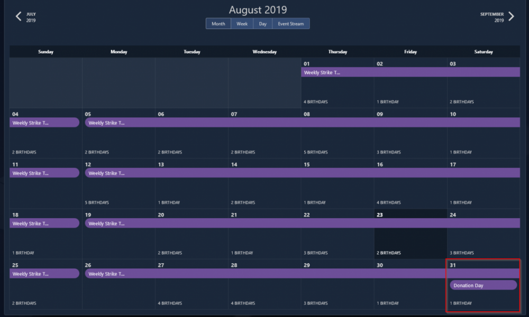The image size is (529, 317).
Task: Switch to Month view tab
Action: point(218,24)
